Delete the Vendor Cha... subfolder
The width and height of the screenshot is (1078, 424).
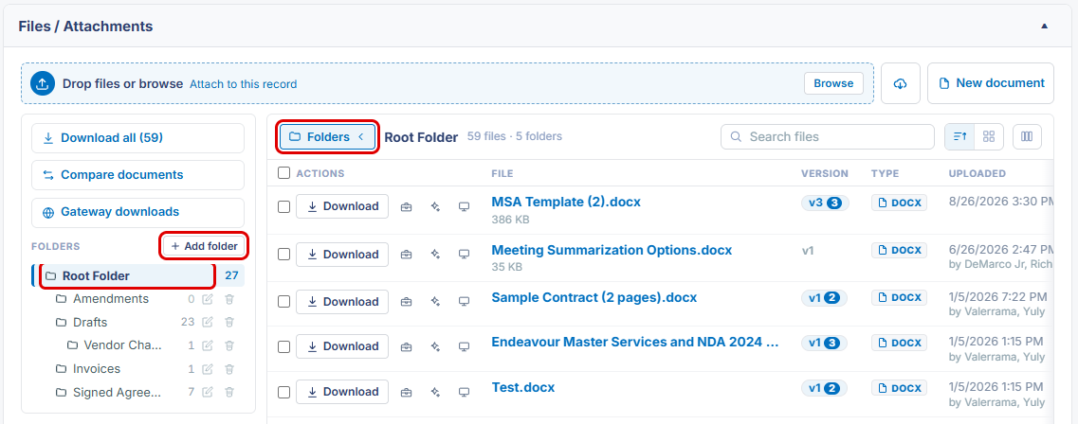229,345
